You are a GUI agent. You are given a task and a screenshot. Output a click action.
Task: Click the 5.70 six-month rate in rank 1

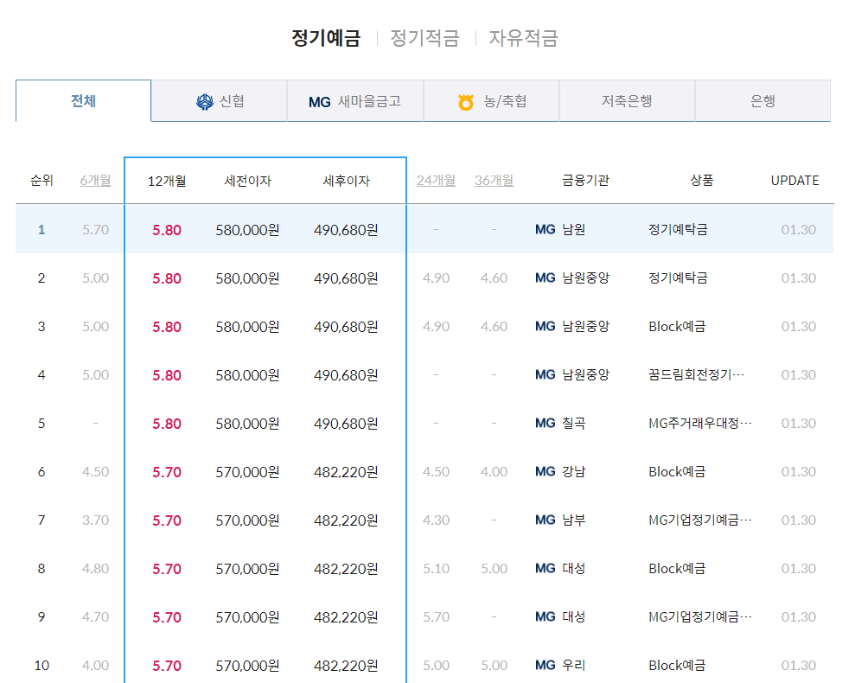coord(95,230)
